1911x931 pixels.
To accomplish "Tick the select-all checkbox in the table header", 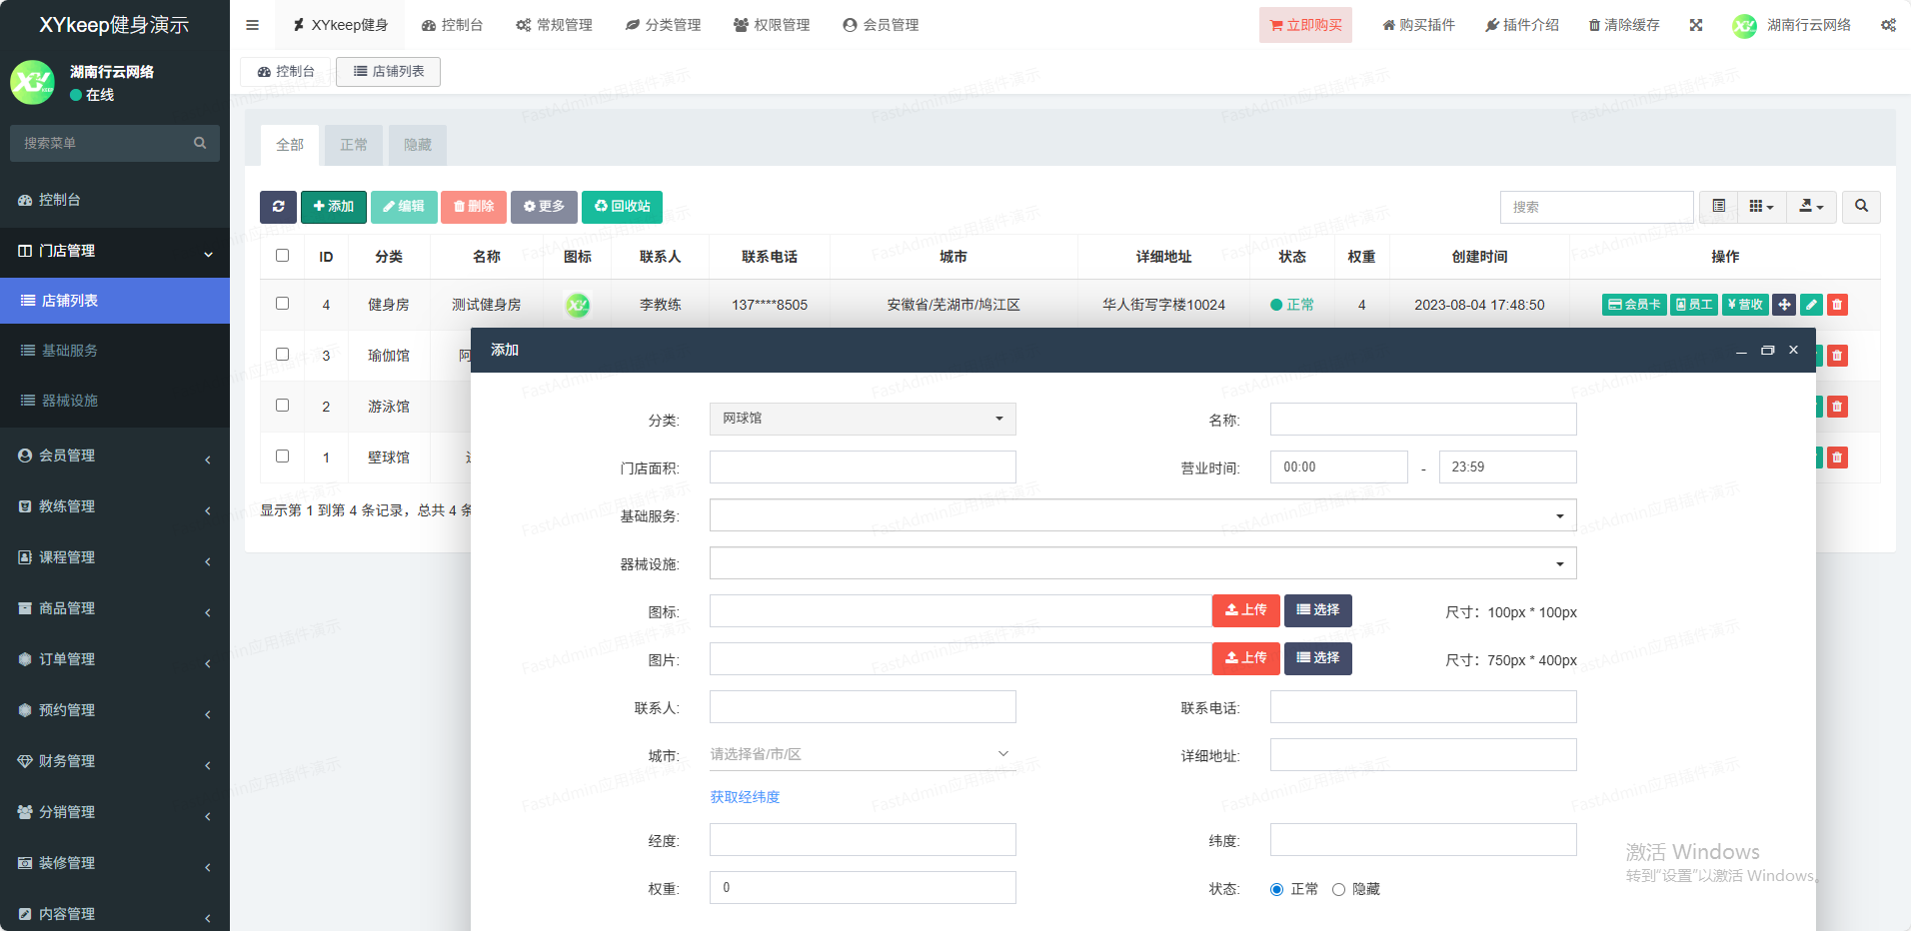I will (x=283, y=256).
